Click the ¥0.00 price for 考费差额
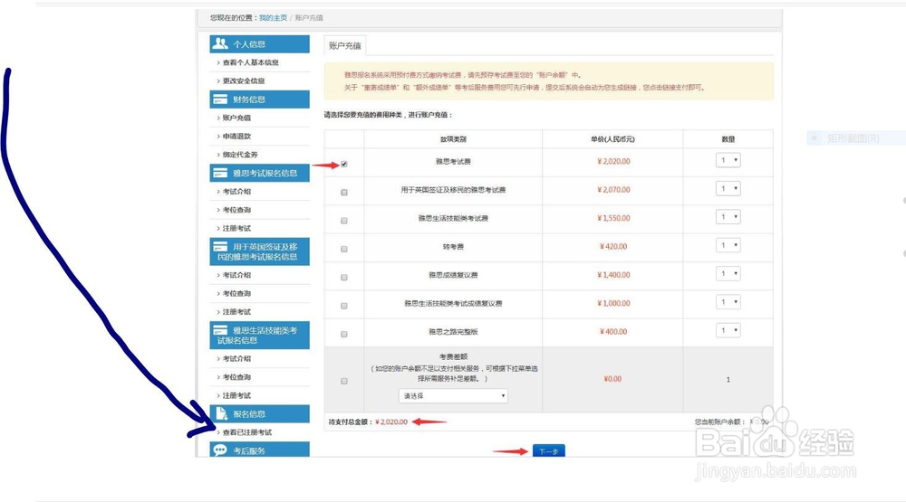This screenshot has height=502, width=906. tap(612, 379)
